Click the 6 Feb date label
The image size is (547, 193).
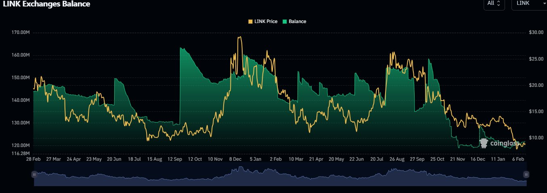[519, 159]
